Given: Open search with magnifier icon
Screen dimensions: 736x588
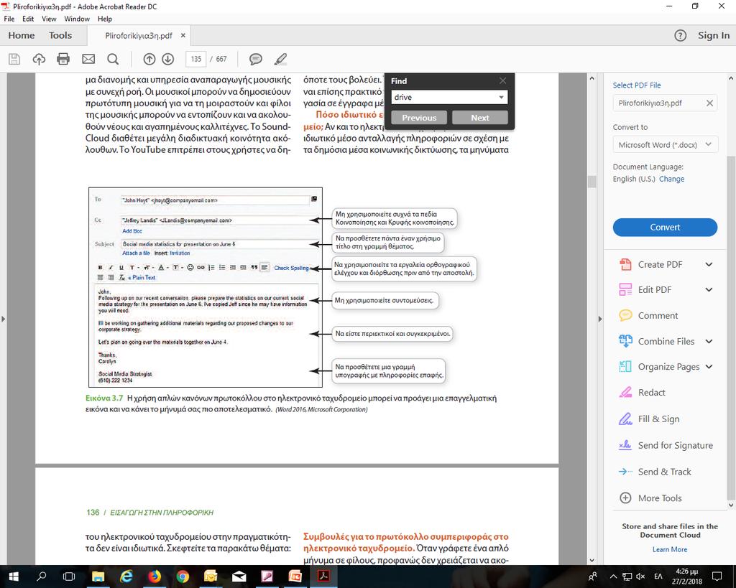Looking at the screenshot, I should click(x=113, y=59).
